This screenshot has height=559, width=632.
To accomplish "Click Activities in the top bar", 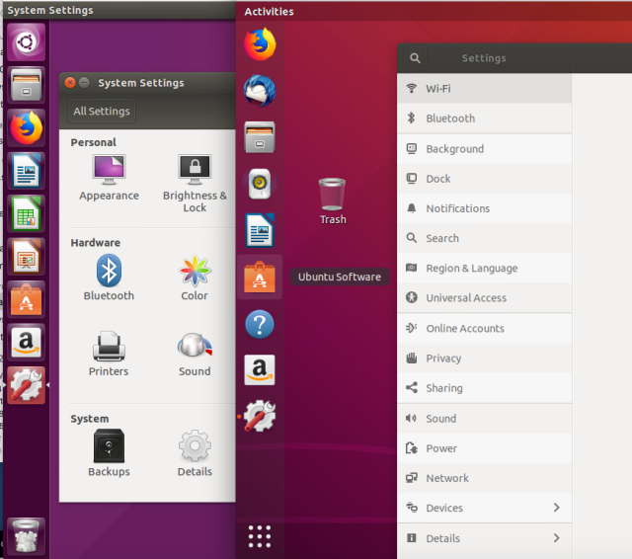I will [269, 12].
